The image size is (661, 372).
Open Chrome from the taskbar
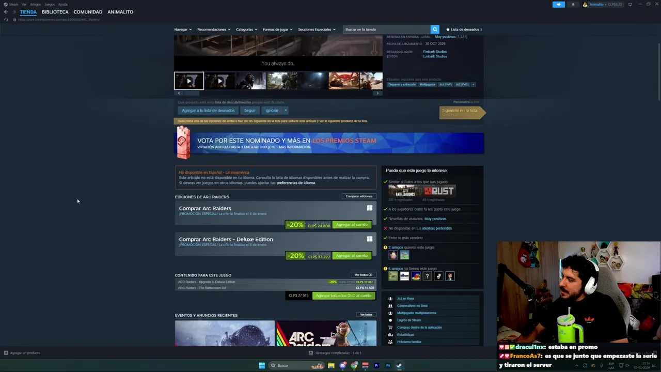(354, 365)
